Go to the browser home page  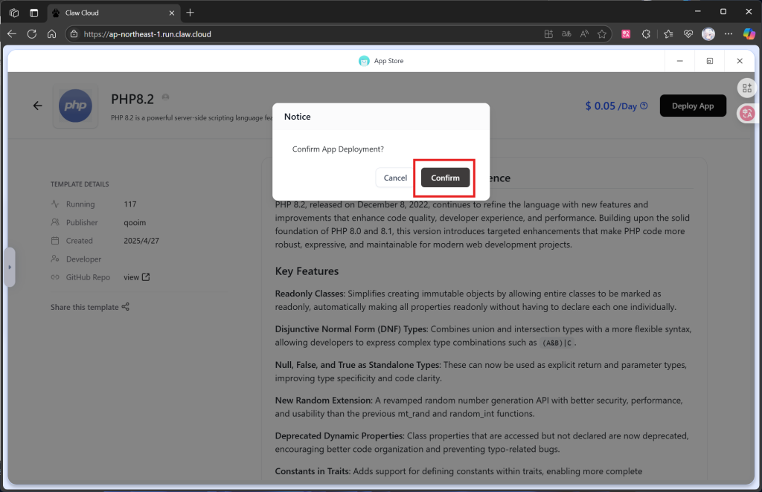(x=51, y=34)
